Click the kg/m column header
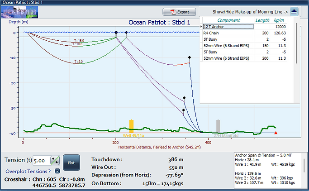309x191 pixels. (x=278, y=20)
